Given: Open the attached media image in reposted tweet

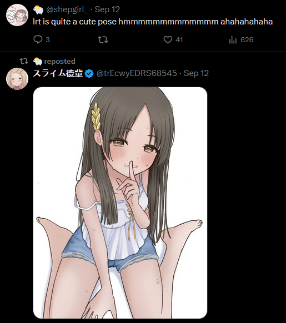Looking at the screenshot, I should tap(120, 203).
